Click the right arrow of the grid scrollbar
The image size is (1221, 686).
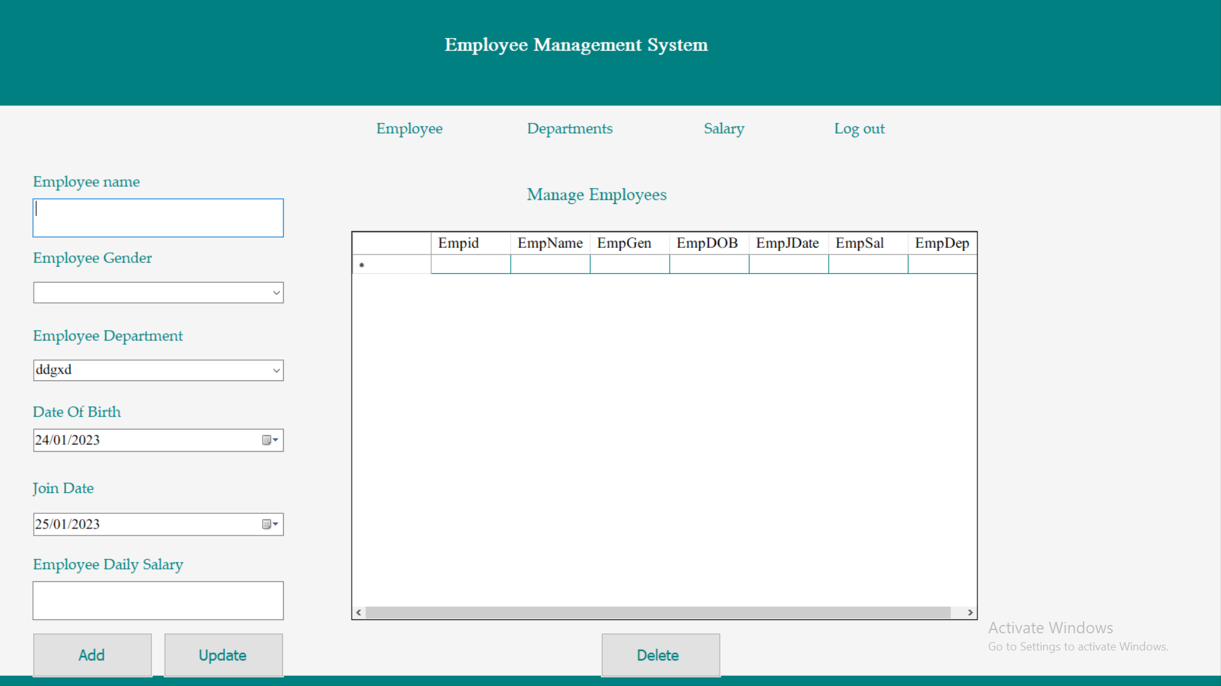(x=970, y=612)
